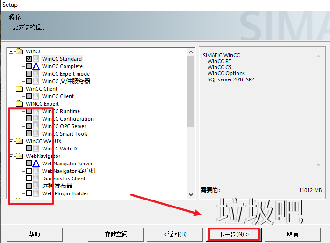This screenshot has height=243, width=330.
Task: Click the WinCC Client folder icon
Action: [x=19, y=89]
